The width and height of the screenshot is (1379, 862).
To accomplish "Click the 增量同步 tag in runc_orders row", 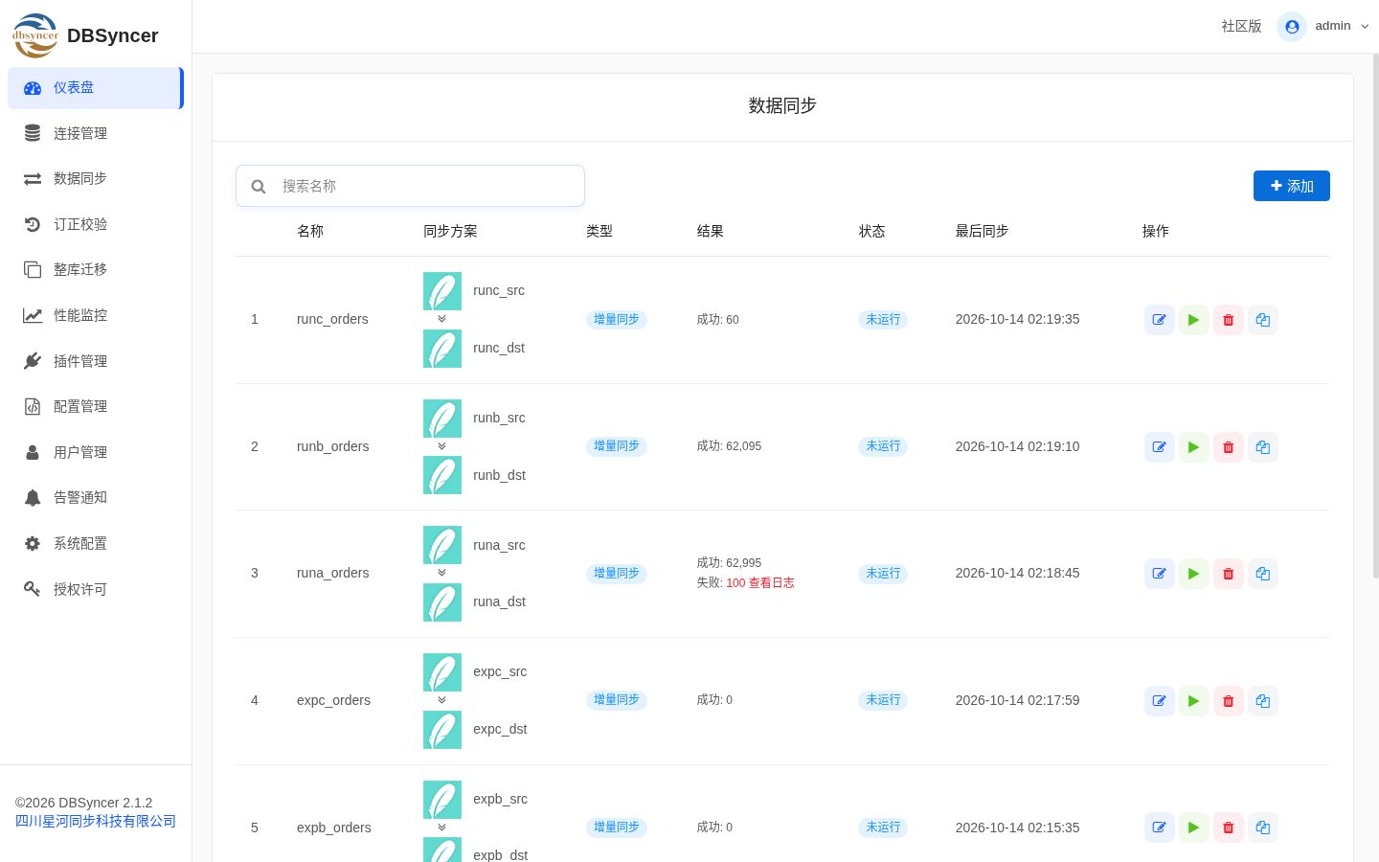I will click(x=617, y=320).
